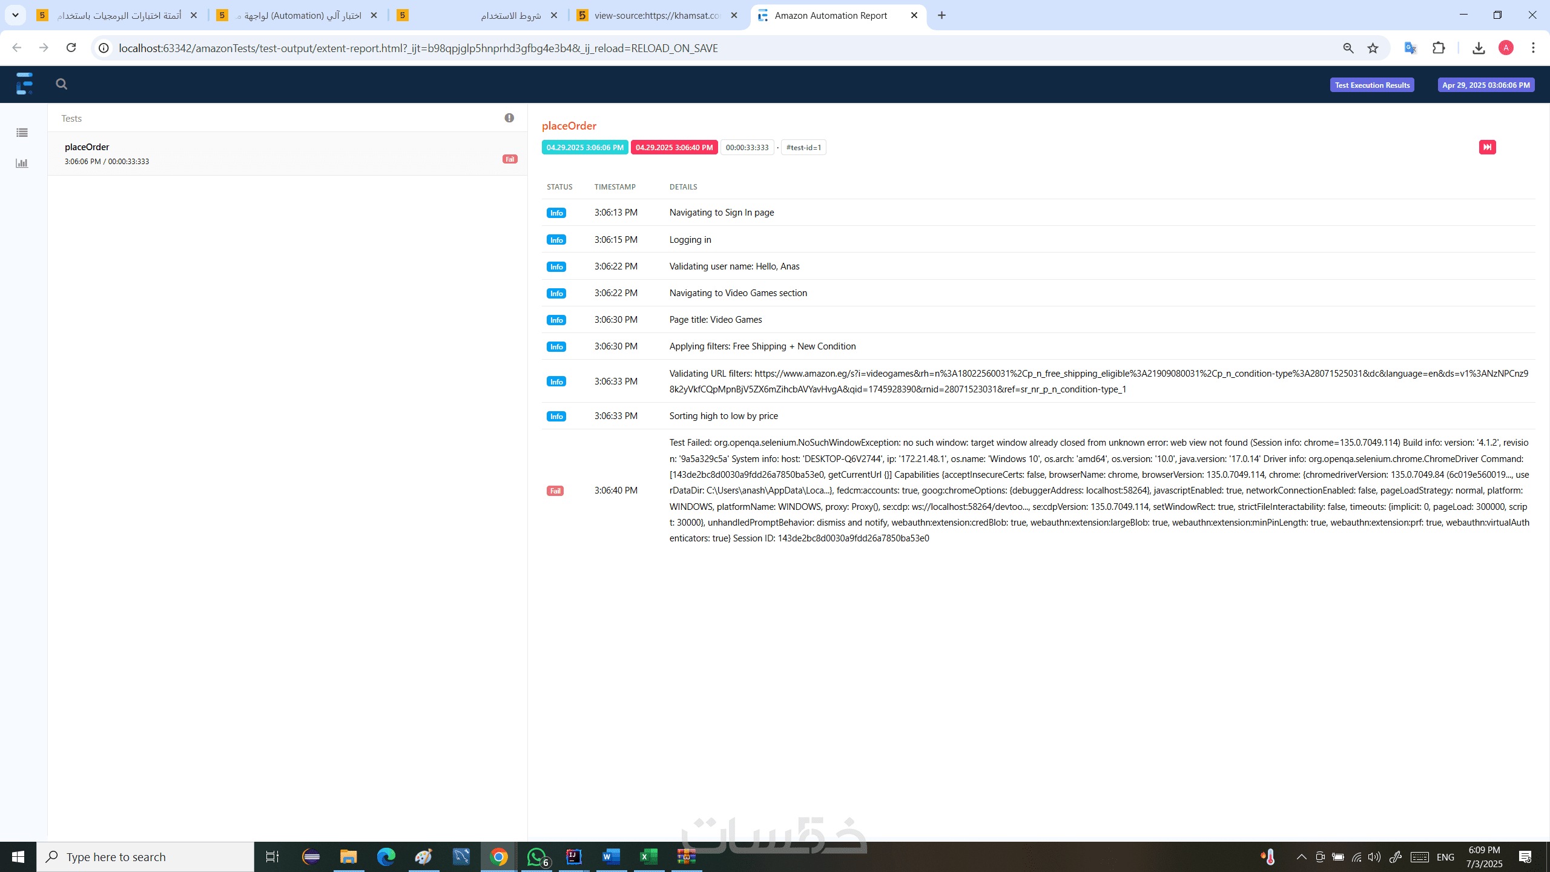The image size is (1550, 872).
Task: Open the Chrome downloads icon
Action: coord(1479,48)
